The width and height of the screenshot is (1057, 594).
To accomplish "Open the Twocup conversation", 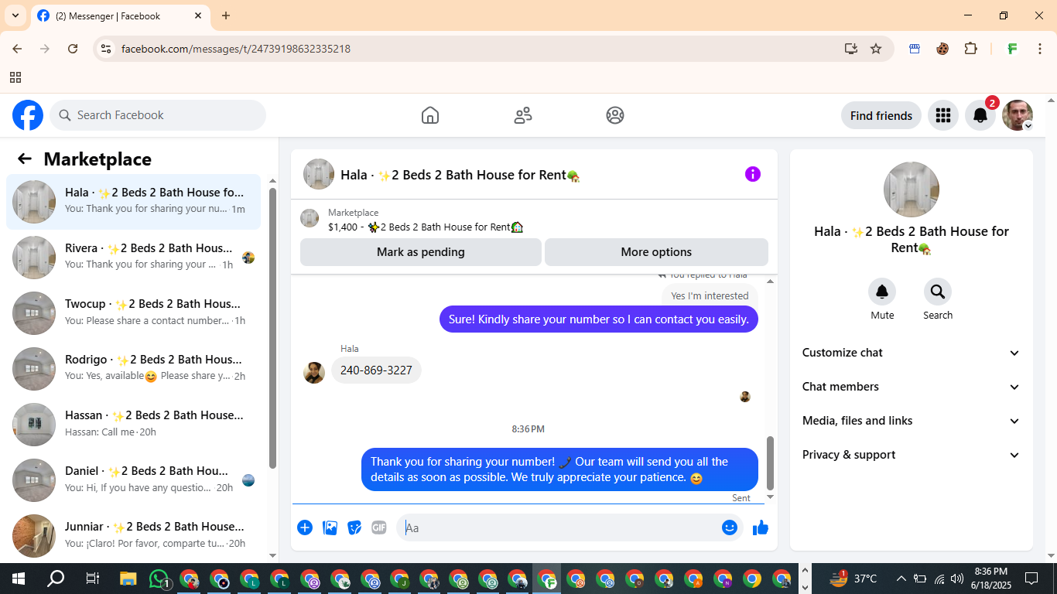I will [x=134, y=313].
